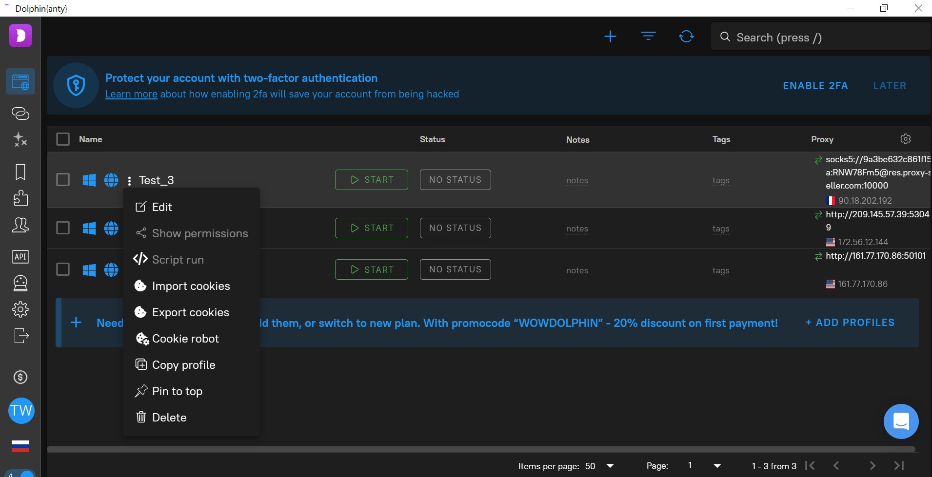Choose Export cookies in context menu
This screenshot has height=477, width=932.
(x=191, y=312)
